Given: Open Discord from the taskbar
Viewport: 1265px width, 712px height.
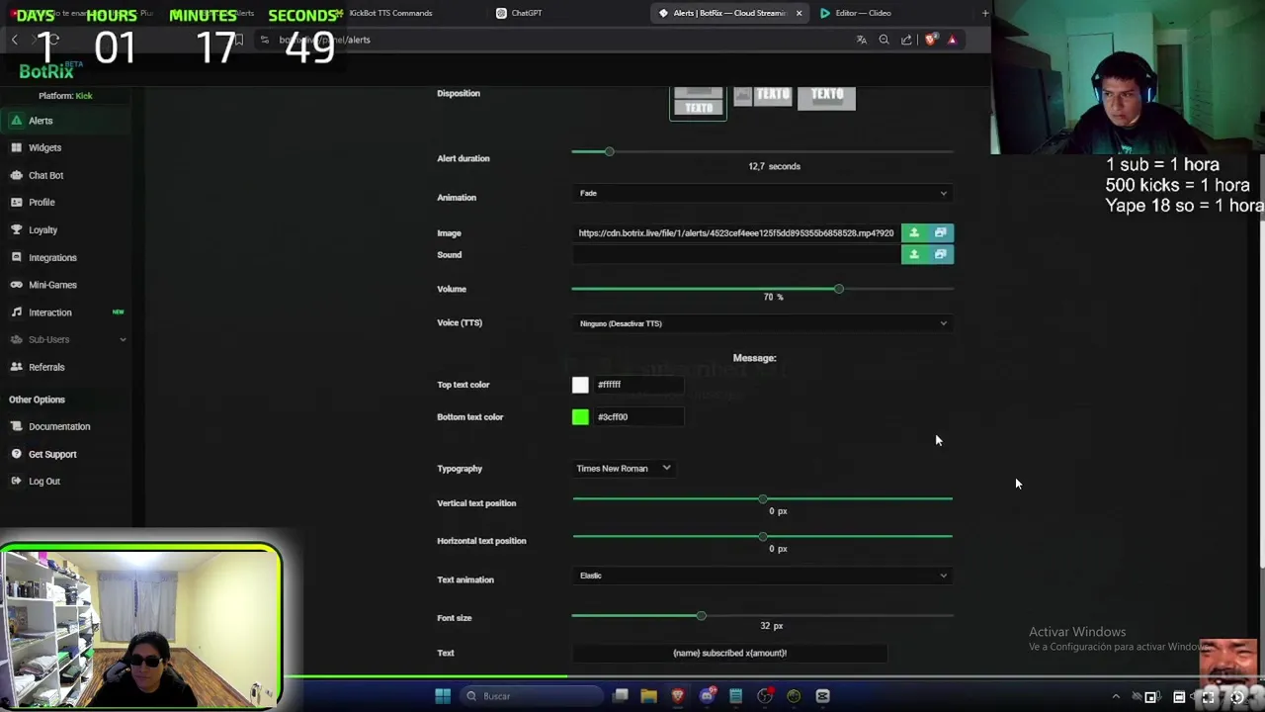Looking at the screenshot, I should coord(707,696).
